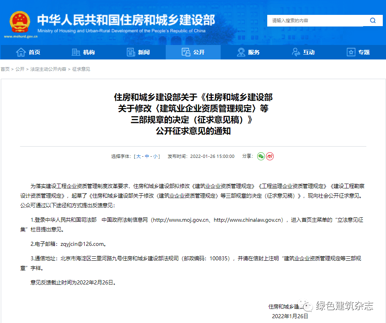The width and height of the screenshot is (386, 323).
Task: Open the 互动 nav menu item
Action: [303, 52]
